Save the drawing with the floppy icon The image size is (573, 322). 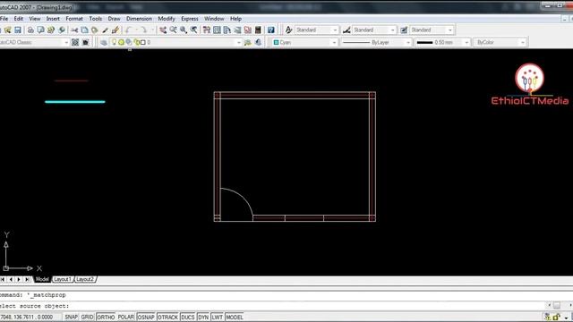[18, 30]
